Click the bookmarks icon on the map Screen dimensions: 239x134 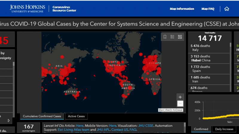165,37
